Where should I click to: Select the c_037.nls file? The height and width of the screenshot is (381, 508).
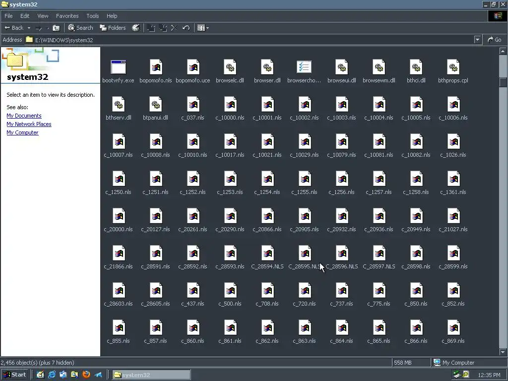(x=193, y=109)
